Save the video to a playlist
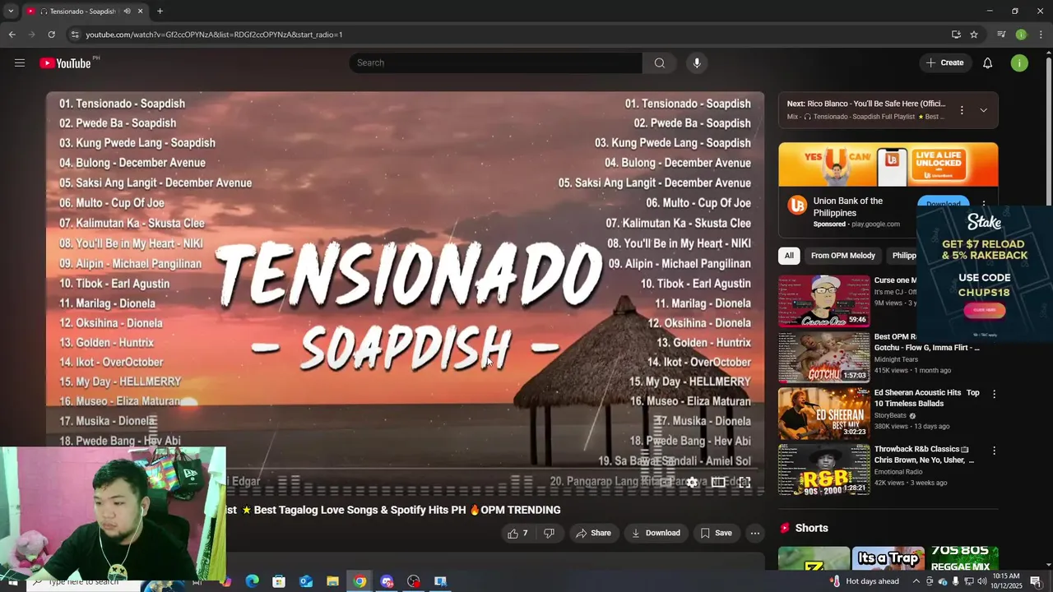The height and width of the screenshot is (592, 1053). click(716, 533)
